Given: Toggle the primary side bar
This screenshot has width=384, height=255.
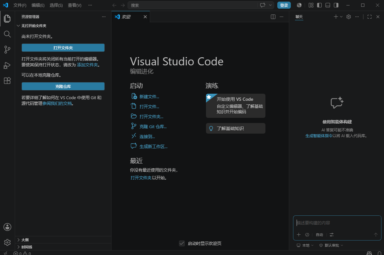Looking at the screenshot, I should [x=319, y=5].
